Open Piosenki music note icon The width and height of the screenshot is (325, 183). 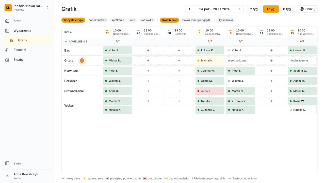[7, 50]
